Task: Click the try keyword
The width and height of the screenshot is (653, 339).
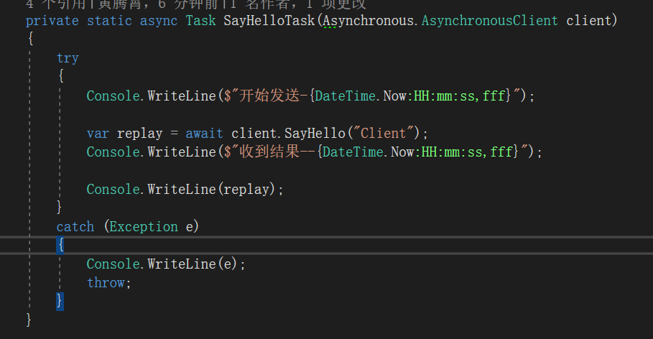Action: point(68,58)
